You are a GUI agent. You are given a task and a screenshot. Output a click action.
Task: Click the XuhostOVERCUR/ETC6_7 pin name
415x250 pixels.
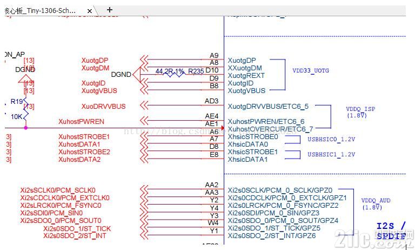point(270,129)
